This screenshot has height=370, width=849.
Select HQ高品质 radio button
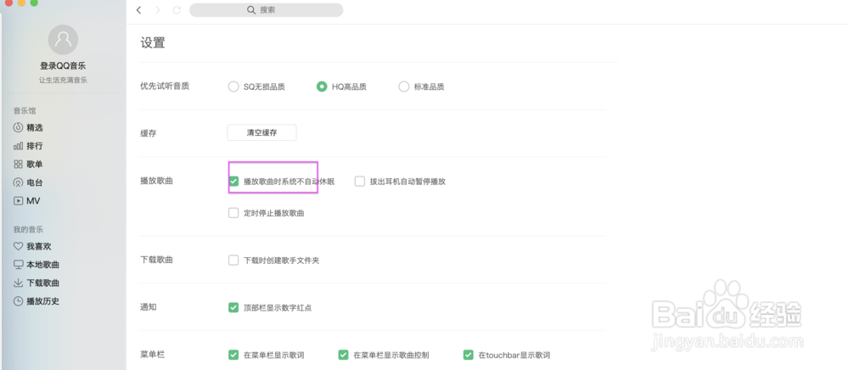[322, 87]
